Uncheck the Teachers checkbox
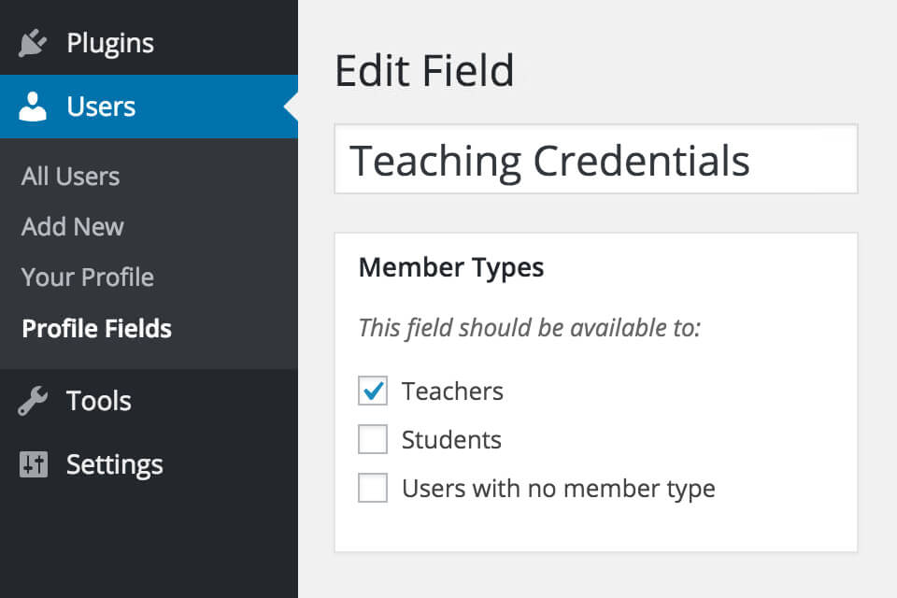 [x=373, y=391]
